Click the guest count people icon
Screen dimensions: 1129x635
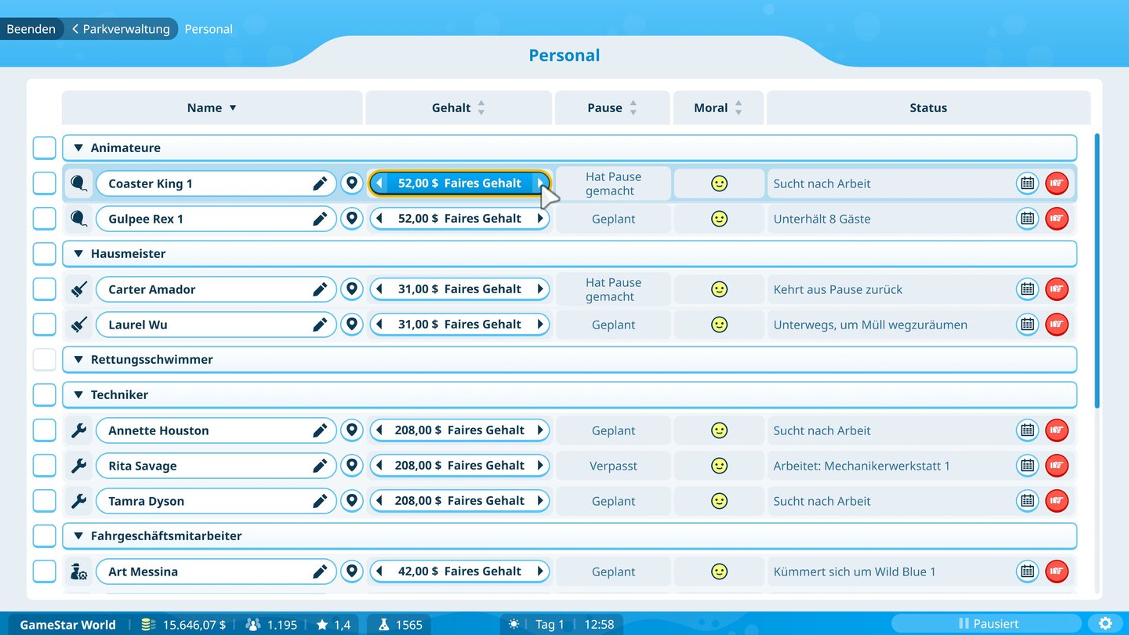point(253,625)
